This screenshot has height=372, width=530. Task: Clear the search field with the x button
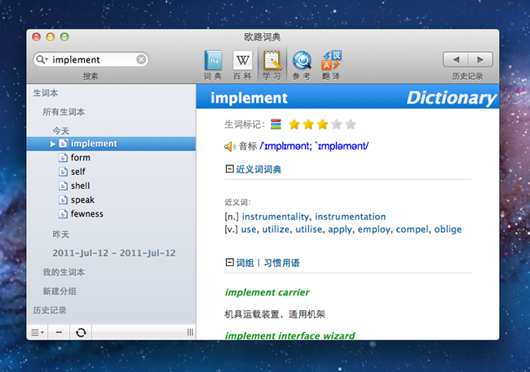click(141, 59)
